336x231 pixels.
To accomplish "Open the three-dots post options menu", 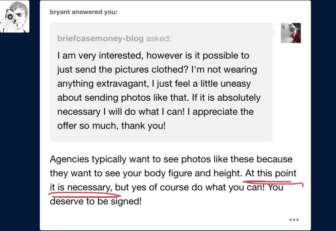I will pyautogui.click(x=294, y=220).
